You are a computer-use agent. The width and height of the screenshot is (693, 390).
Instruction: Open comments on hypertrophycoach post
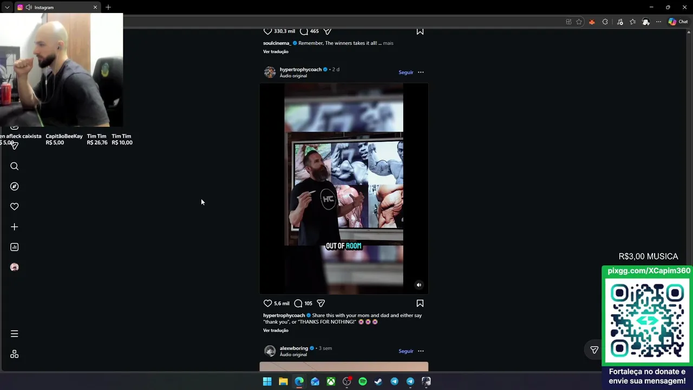click(x=298, y=303)
